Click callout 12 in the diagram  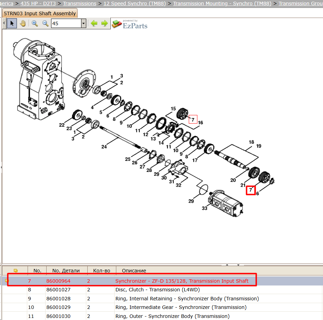146,135
